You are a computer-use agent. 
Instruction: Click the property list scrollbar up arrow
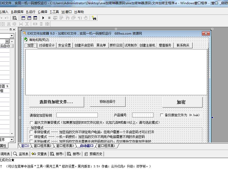[12, 41]
